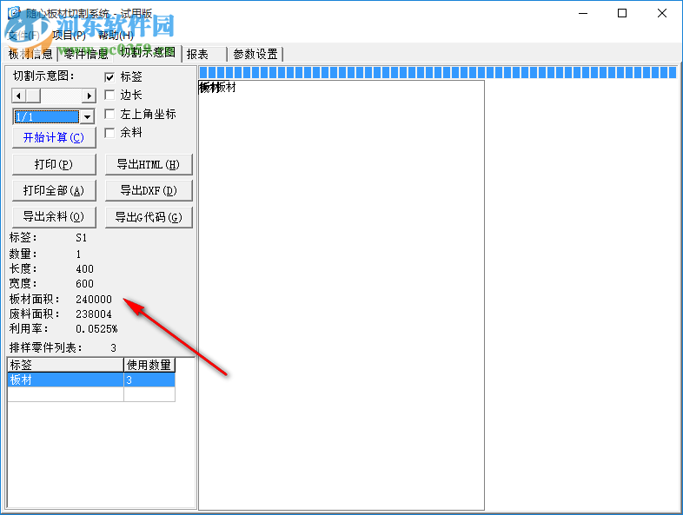The width and height of the screenshot is (683, 515).
Task: Select the 板材 row in parts list
Action: coord(91,380)
